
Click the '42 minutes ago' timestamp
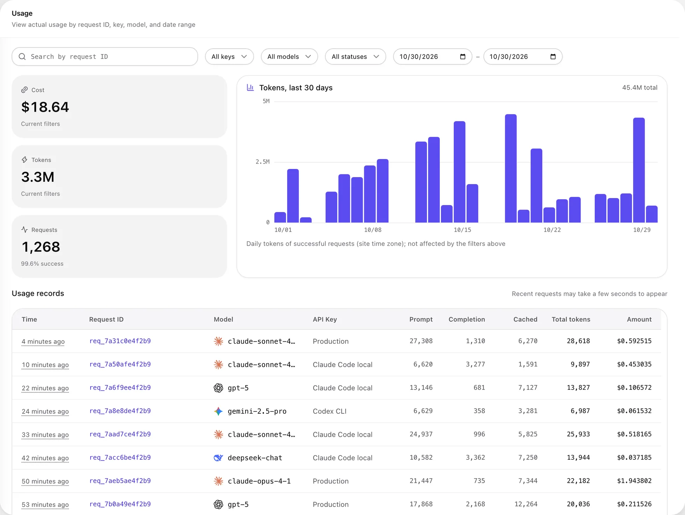pos(45,458)
